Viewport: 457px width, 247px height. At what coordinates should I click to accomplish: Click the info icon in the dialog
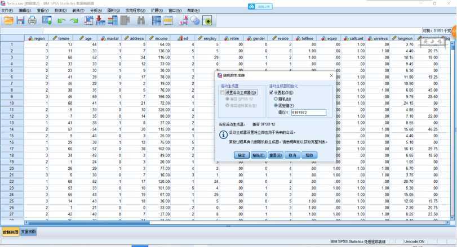pyautogui.click(x=223, y=134)
